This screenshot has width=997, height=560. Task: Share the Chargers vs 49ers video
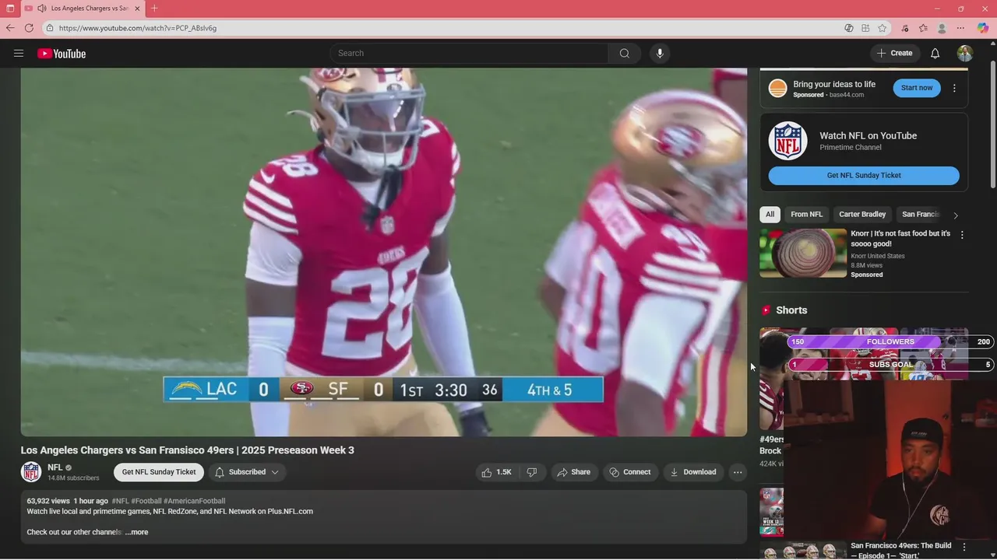pos(574,472)
